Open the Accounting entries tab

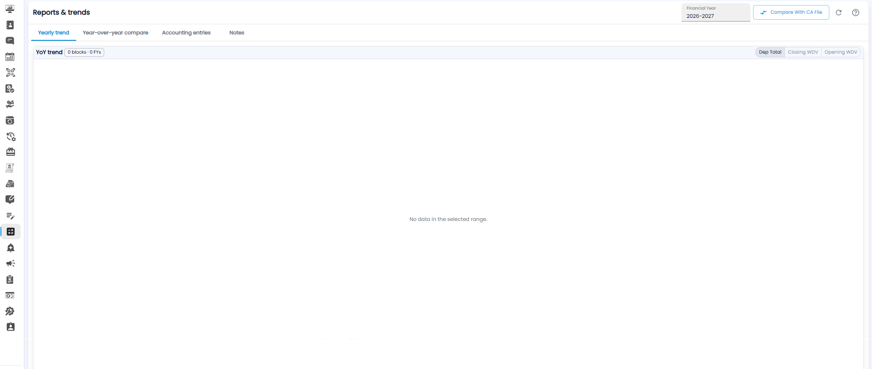click(x=186, y=33)
